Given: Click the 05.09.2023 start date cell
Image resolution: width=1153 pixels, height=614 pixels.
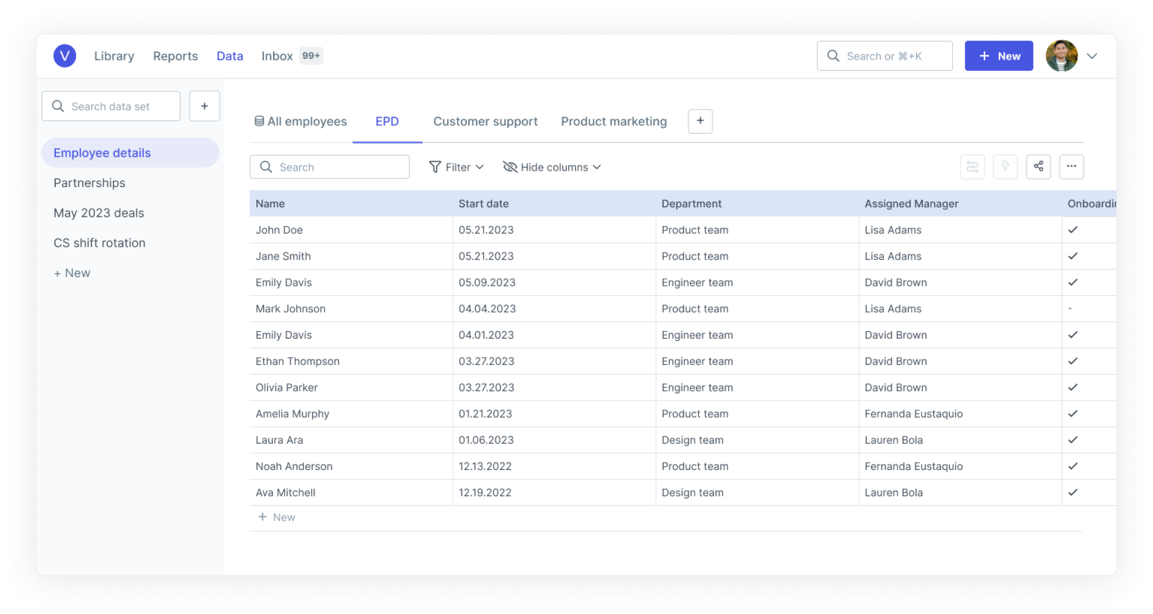Looking at the screenshot, I should [554, 282].
